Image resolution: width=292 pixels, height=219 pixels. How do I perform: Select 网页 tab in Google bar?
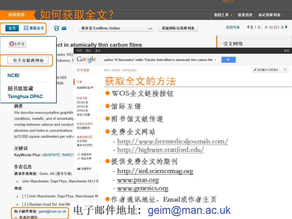tap(79, 51)
